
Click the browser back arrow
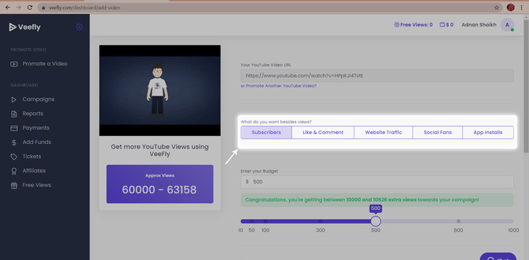(8, 7)
